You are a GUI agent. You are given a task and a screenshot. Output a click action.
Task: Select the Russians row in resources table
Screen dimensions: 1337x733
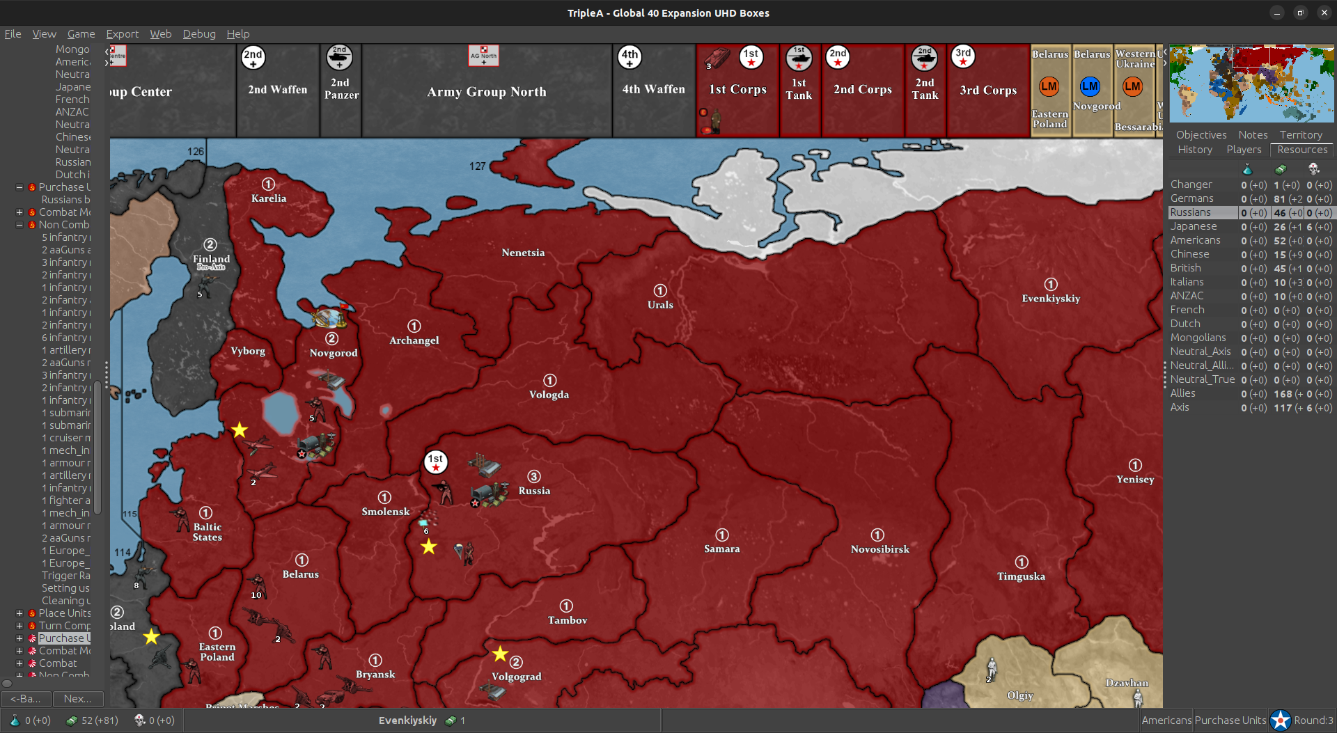(1251, 212)
